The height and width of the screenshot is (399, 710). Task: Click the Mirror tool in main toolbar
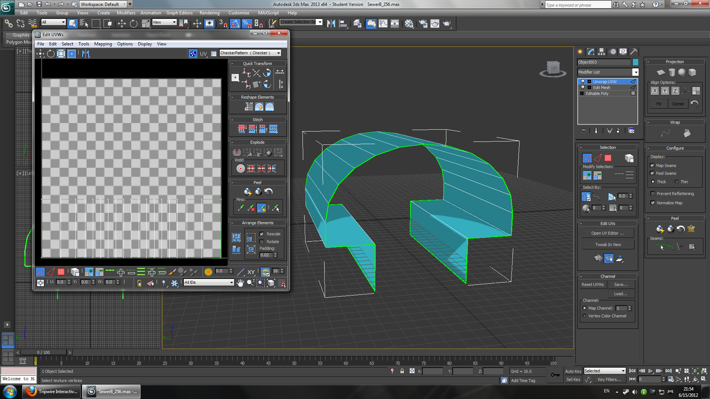pyautogui.click(x=331, y=24)
